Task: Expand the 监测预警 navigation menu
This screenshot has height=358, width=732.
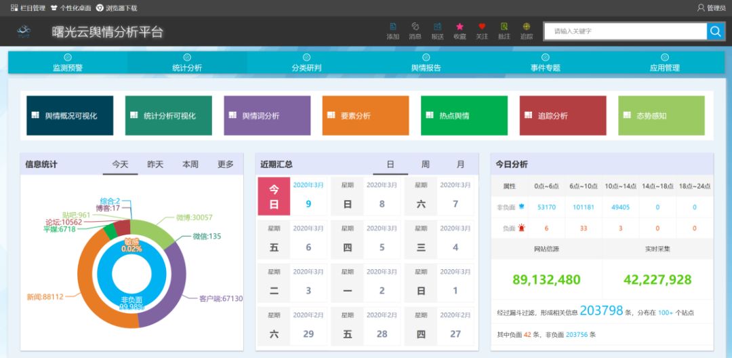Action: 68,63
